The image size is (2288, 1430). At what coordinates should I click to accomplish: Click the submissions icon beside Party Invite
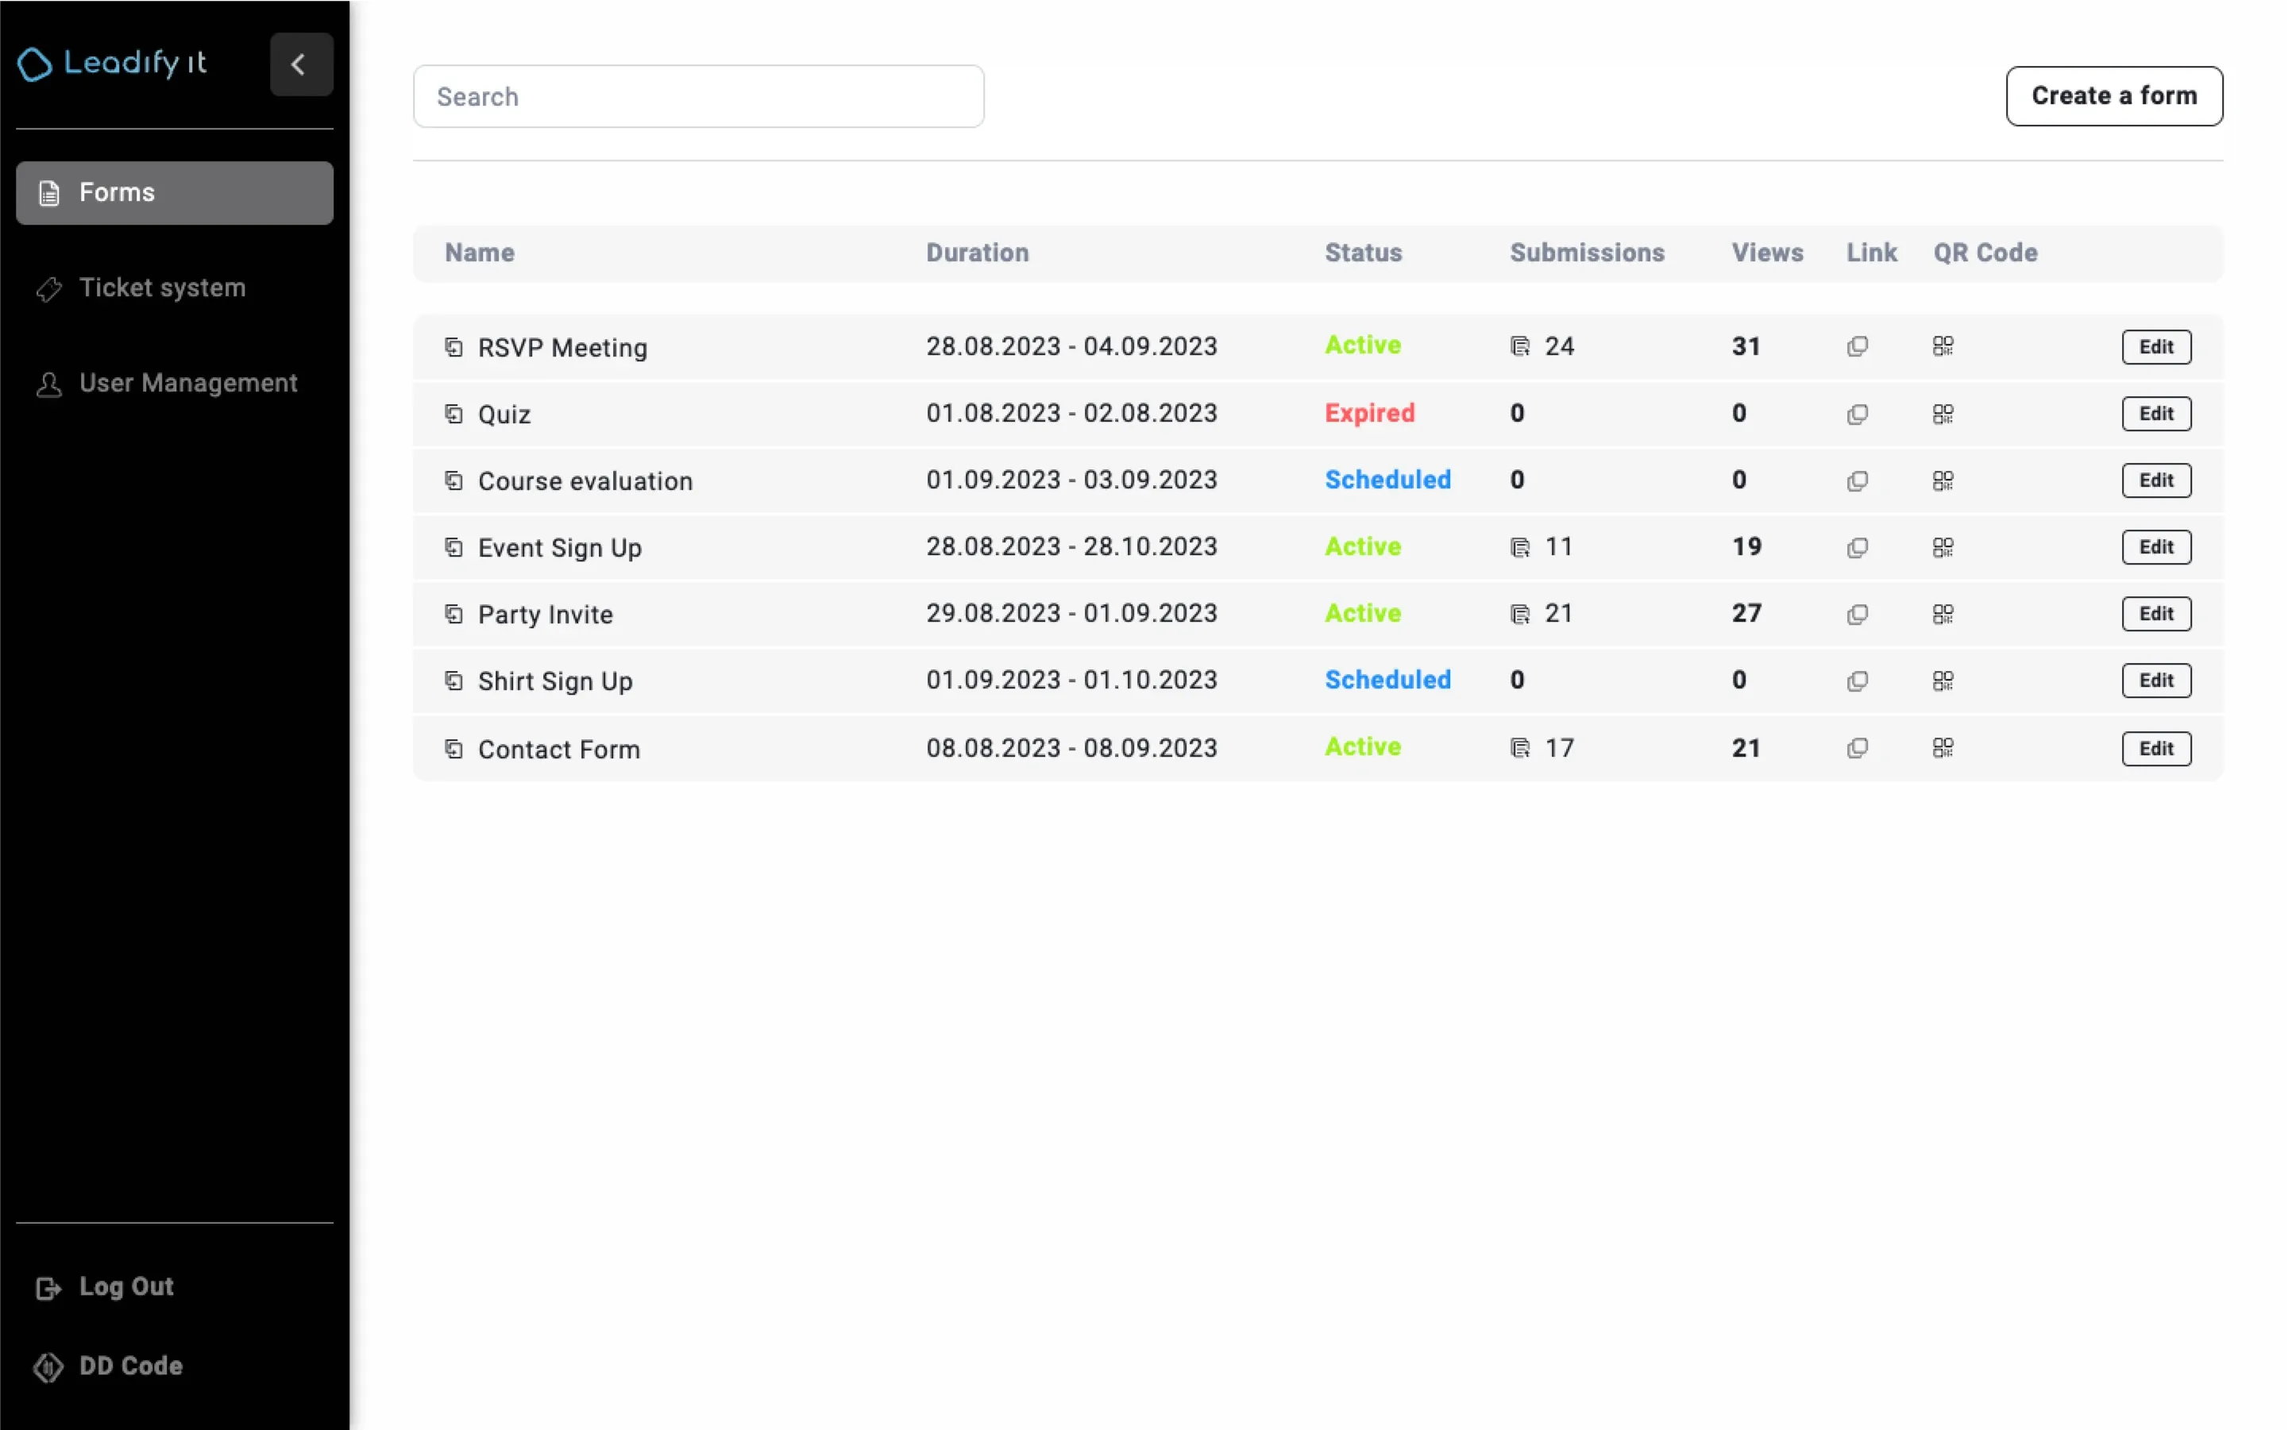point(1519,613)
